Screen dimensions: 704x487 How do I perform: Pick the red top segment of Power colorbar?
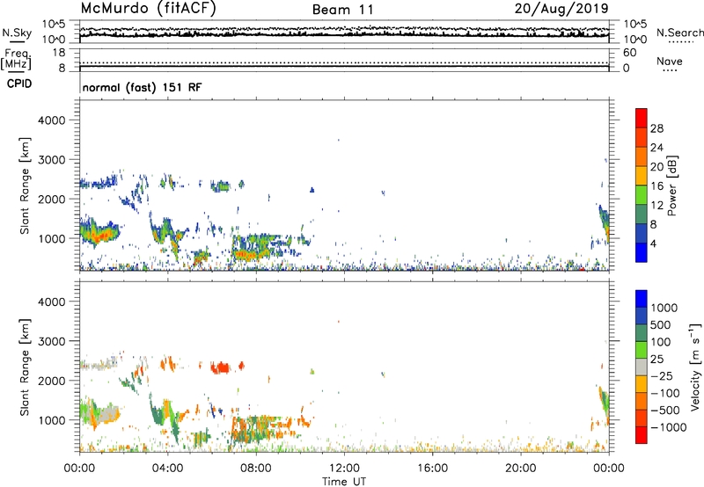642,118
